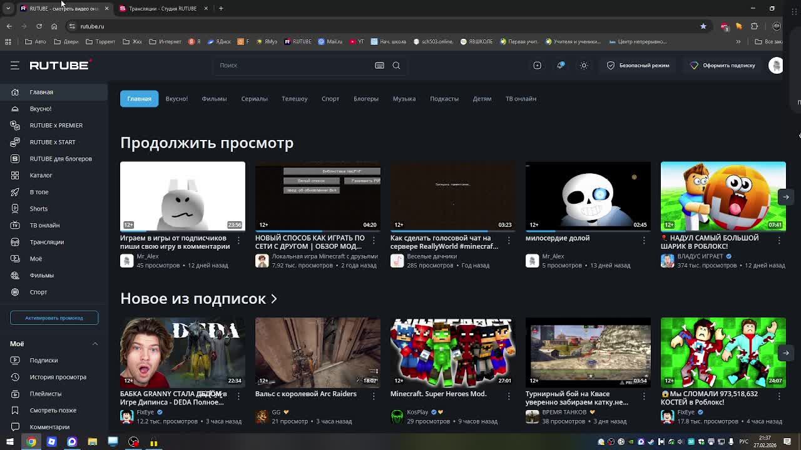This screenshot has height=450, width=801.
Task: Select the Подкасты category tab
Action: click(444, 99)
